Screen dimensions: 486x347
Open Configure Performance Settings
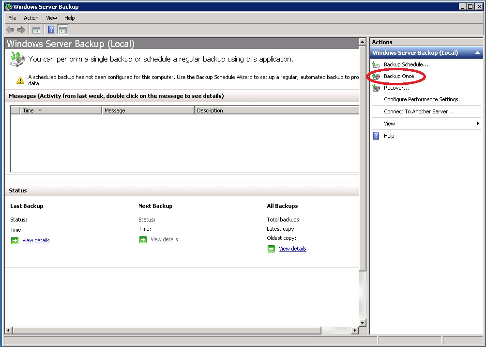point(424,99)
